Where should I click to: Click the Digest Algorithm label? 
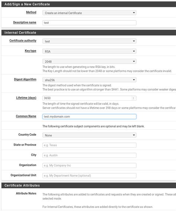pos(25,79)
